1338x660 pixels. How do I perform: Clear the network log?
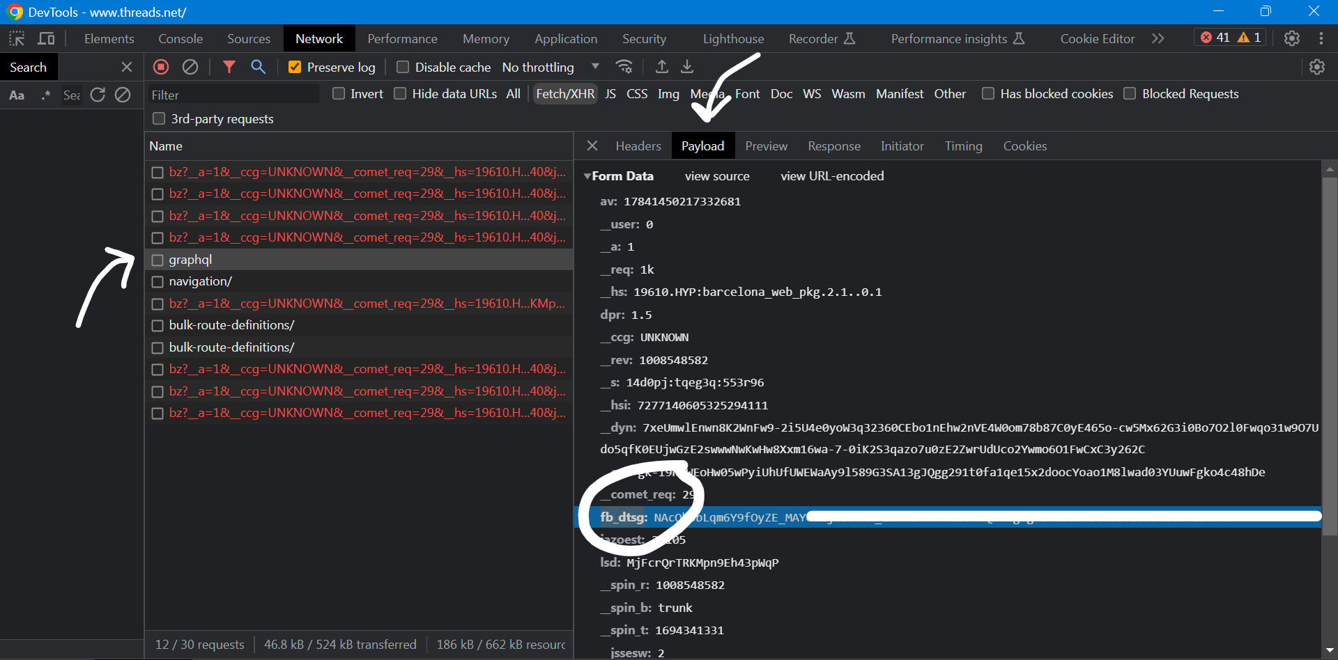pos(190,67)
